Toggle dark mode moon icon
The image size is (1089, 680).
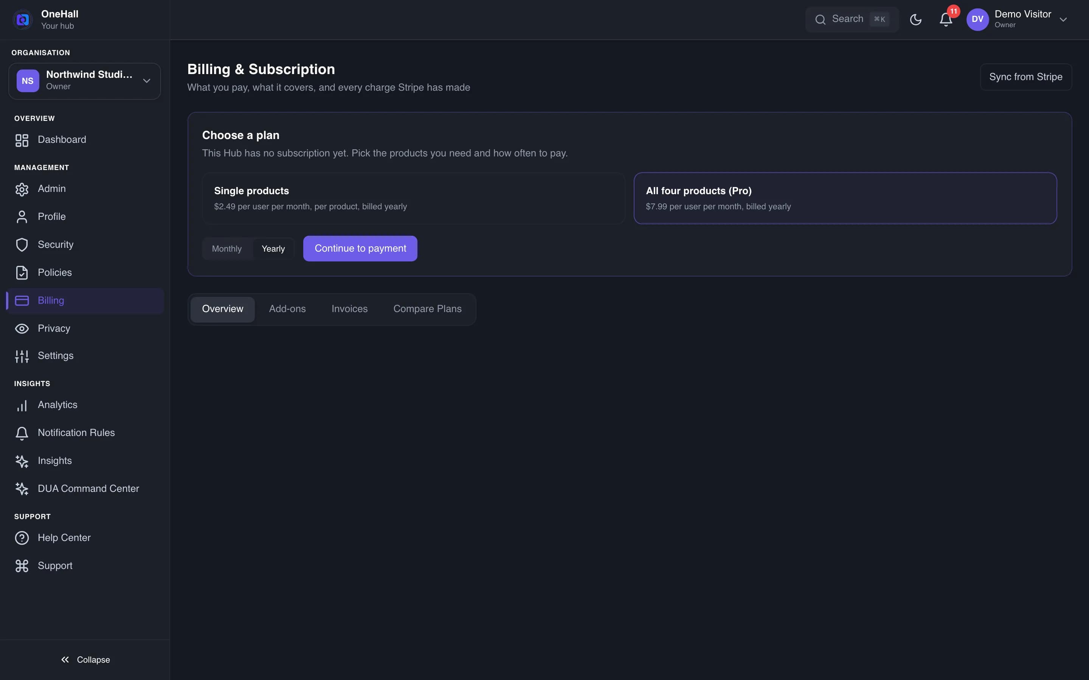(x=915, y=19)
